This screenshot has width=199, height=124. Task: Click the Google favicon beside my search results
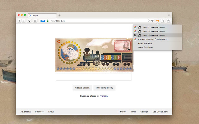135,39
